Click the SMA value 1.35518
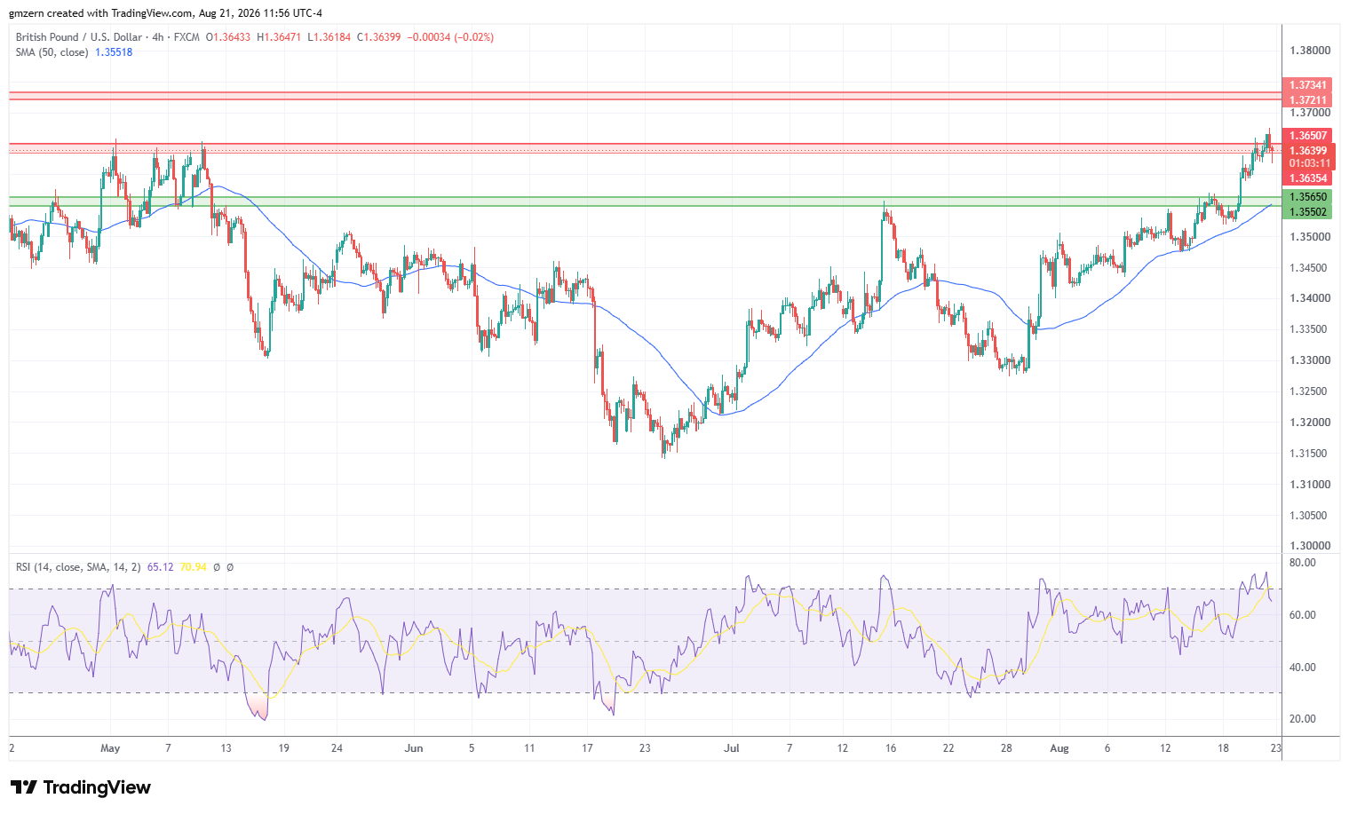 click(x=114, y=52)
